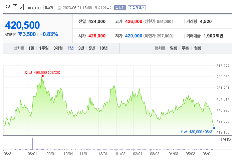Switch to 일봉 candle chart
This screenshot has height=160, width=232.
click(173, 48)
